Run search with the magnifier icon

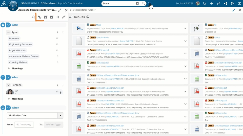(144, 3)
